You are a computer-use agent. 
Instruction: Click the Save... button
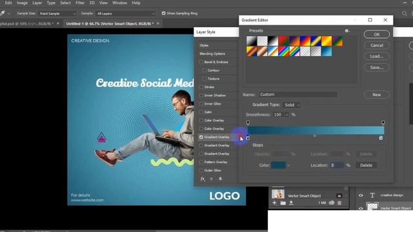tap(377, 68)
